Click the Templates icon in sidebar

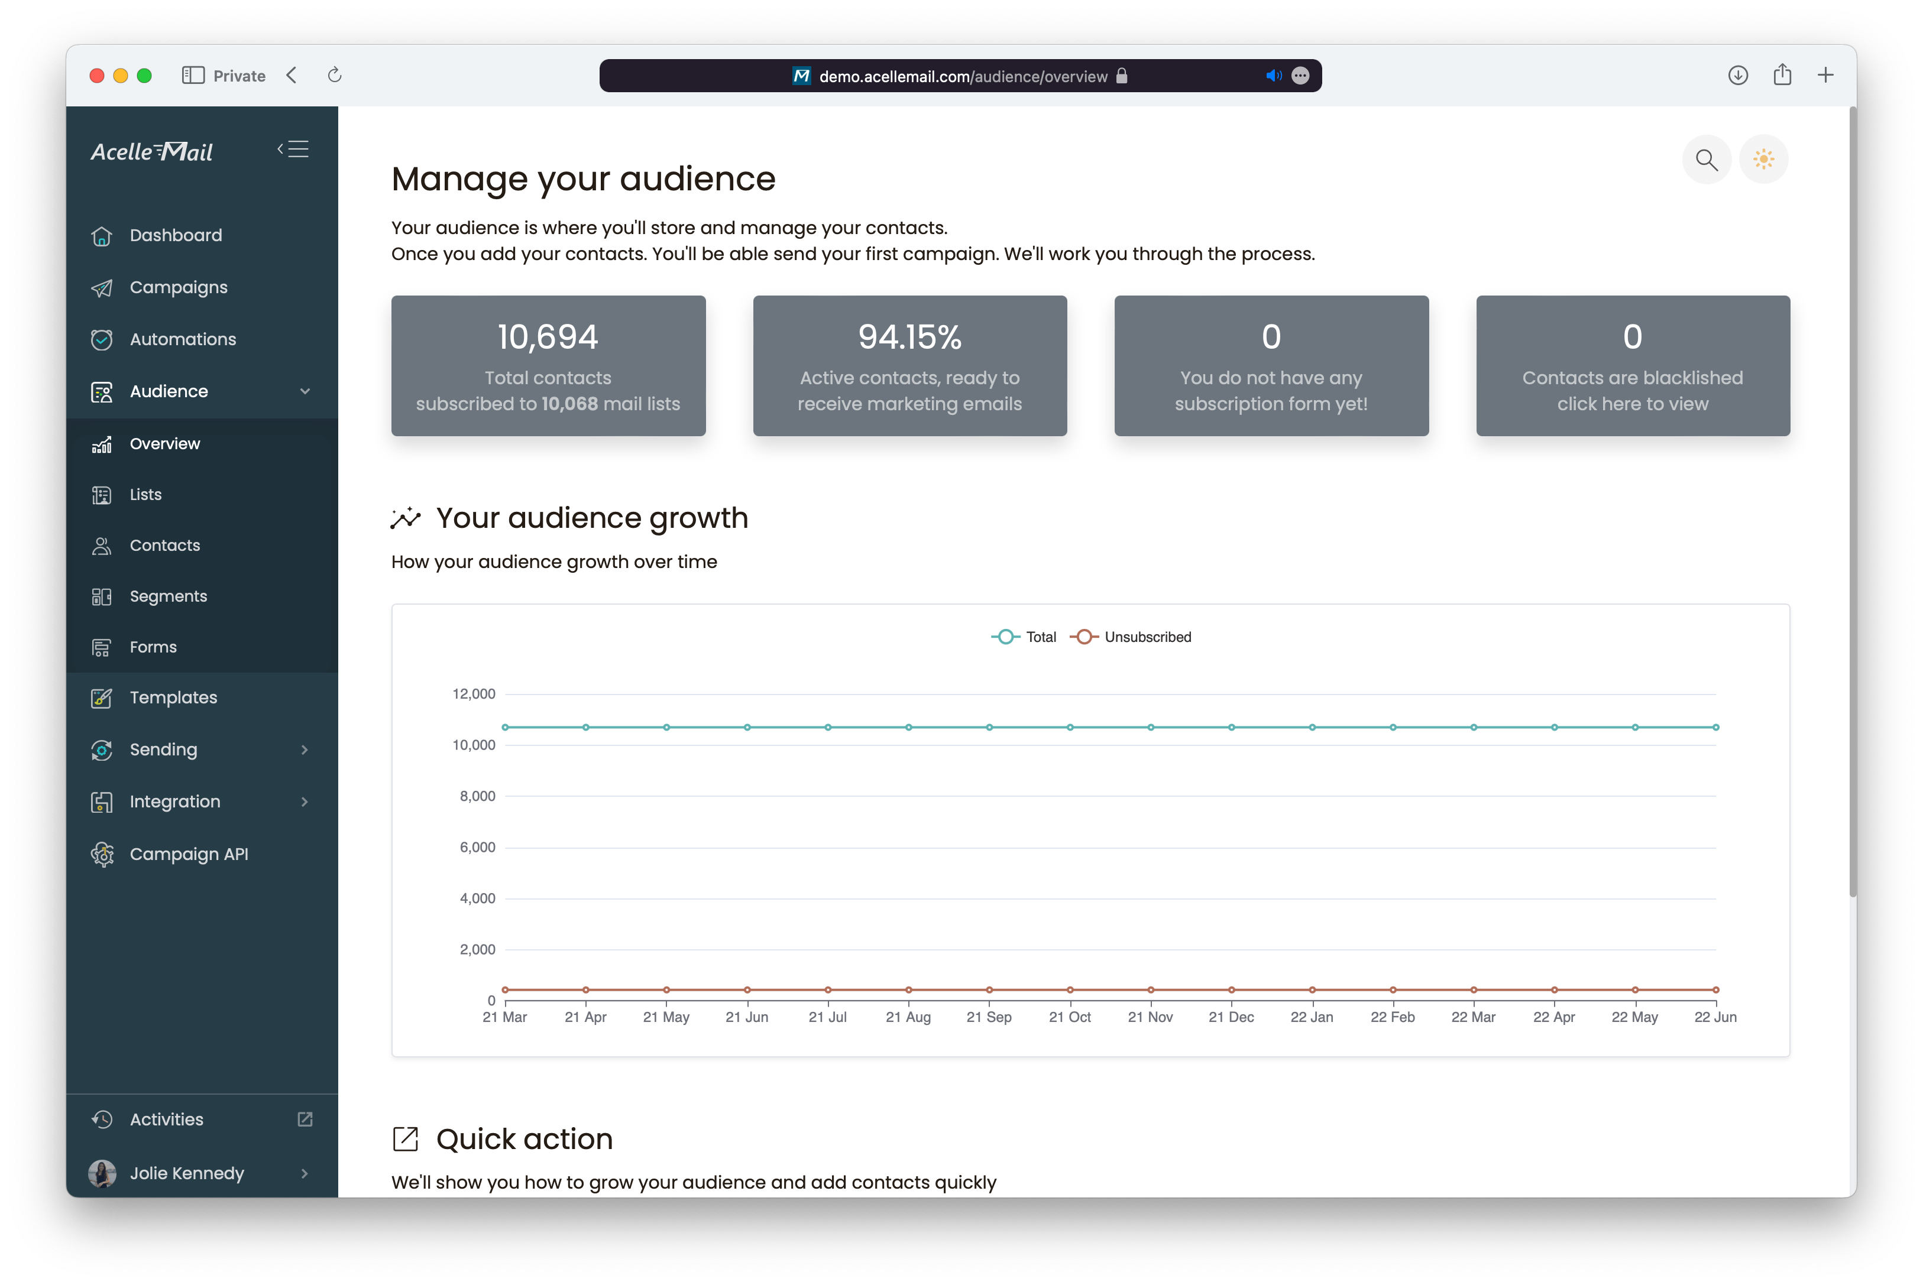(x=102, y=697)
